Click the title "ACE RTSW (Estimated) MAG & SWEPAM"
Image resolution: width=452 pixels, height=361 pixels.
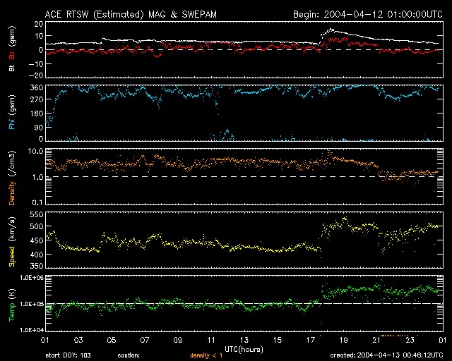tap(131, 14)
